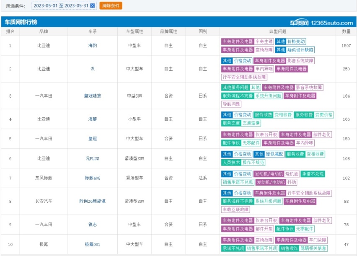Click the count 1507 for 海豹
This screenshot has height=256, width=357.
tap(346, 46)
